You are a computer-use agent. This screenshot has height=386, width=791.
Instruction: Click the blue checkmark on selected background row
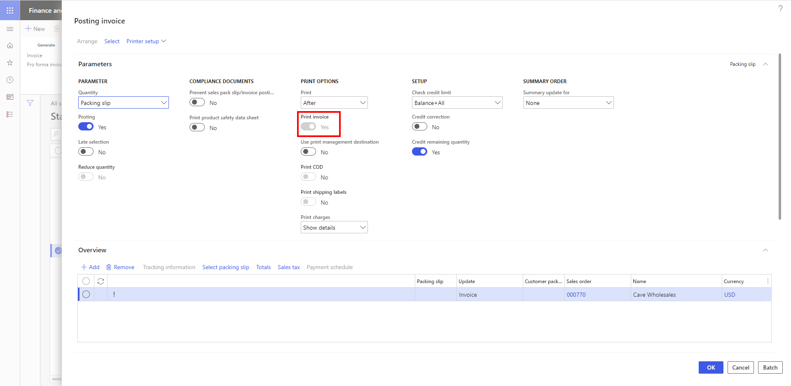click(58, 251)
